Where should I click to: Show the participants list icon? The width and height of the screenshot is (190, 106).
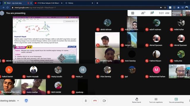[x=143, y=13]
